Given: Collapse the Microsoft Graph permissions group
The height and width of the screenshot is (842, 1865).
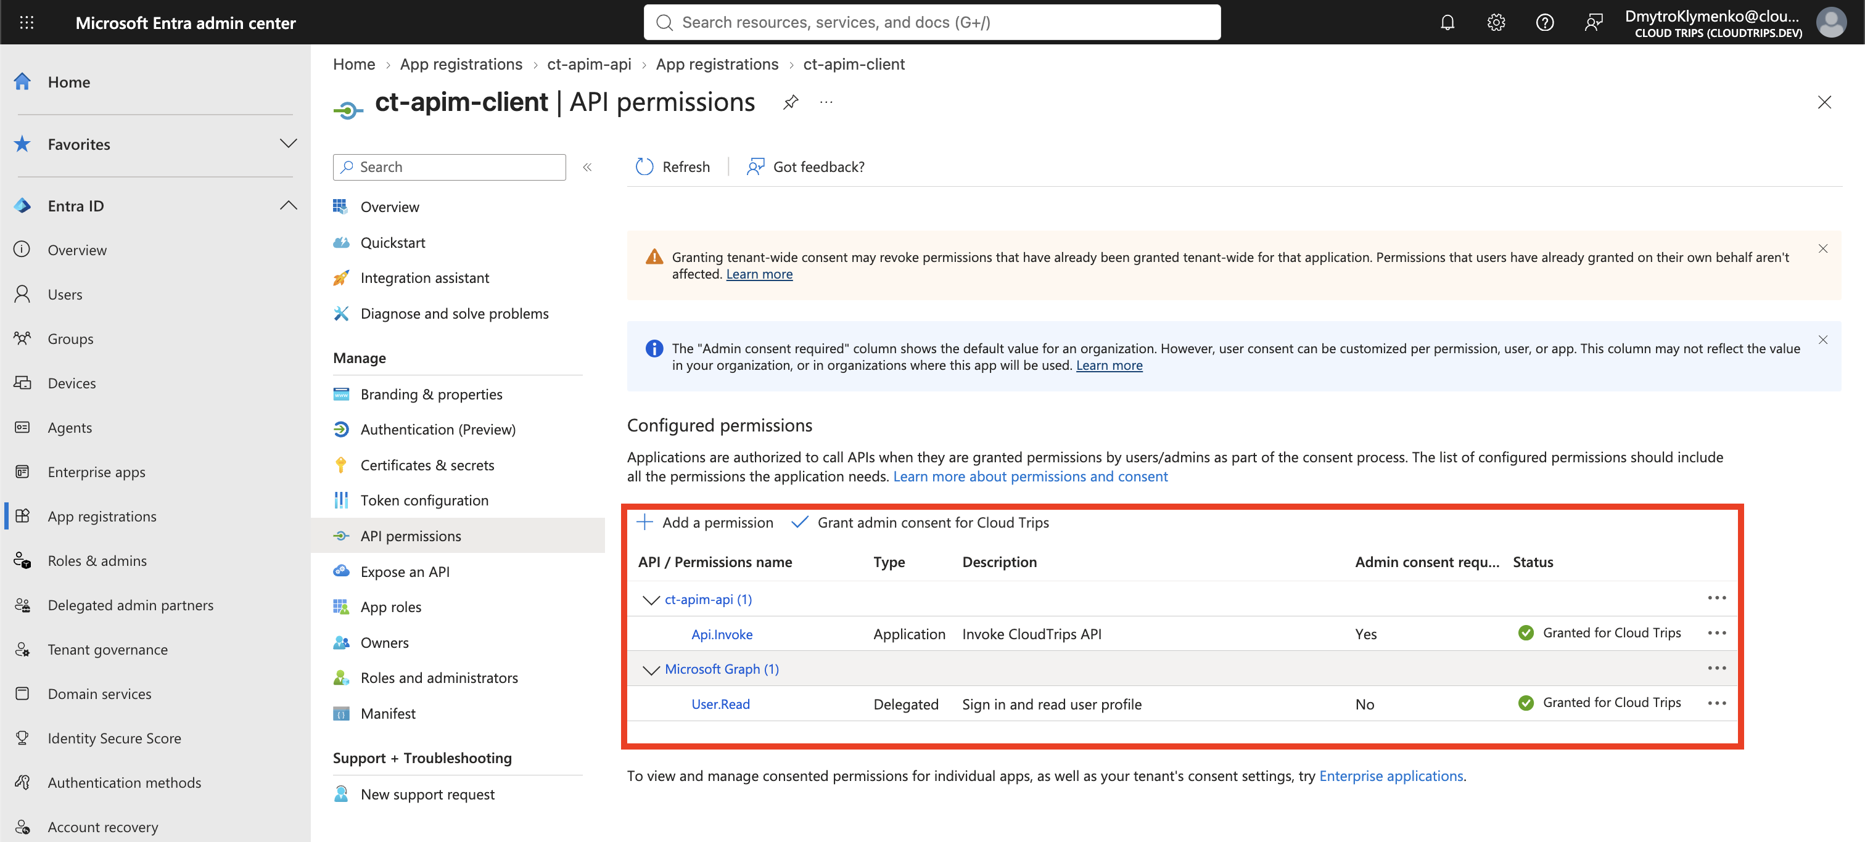Looking at the screenshot, I should click(x=651, y=670).
